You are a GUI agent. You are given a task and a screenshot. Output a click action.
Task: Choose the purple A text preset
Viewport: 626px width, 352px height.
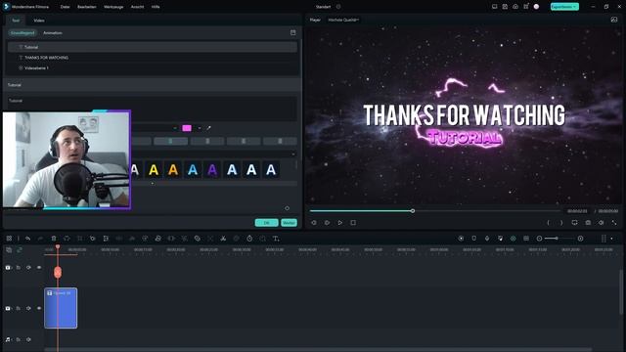212,170
